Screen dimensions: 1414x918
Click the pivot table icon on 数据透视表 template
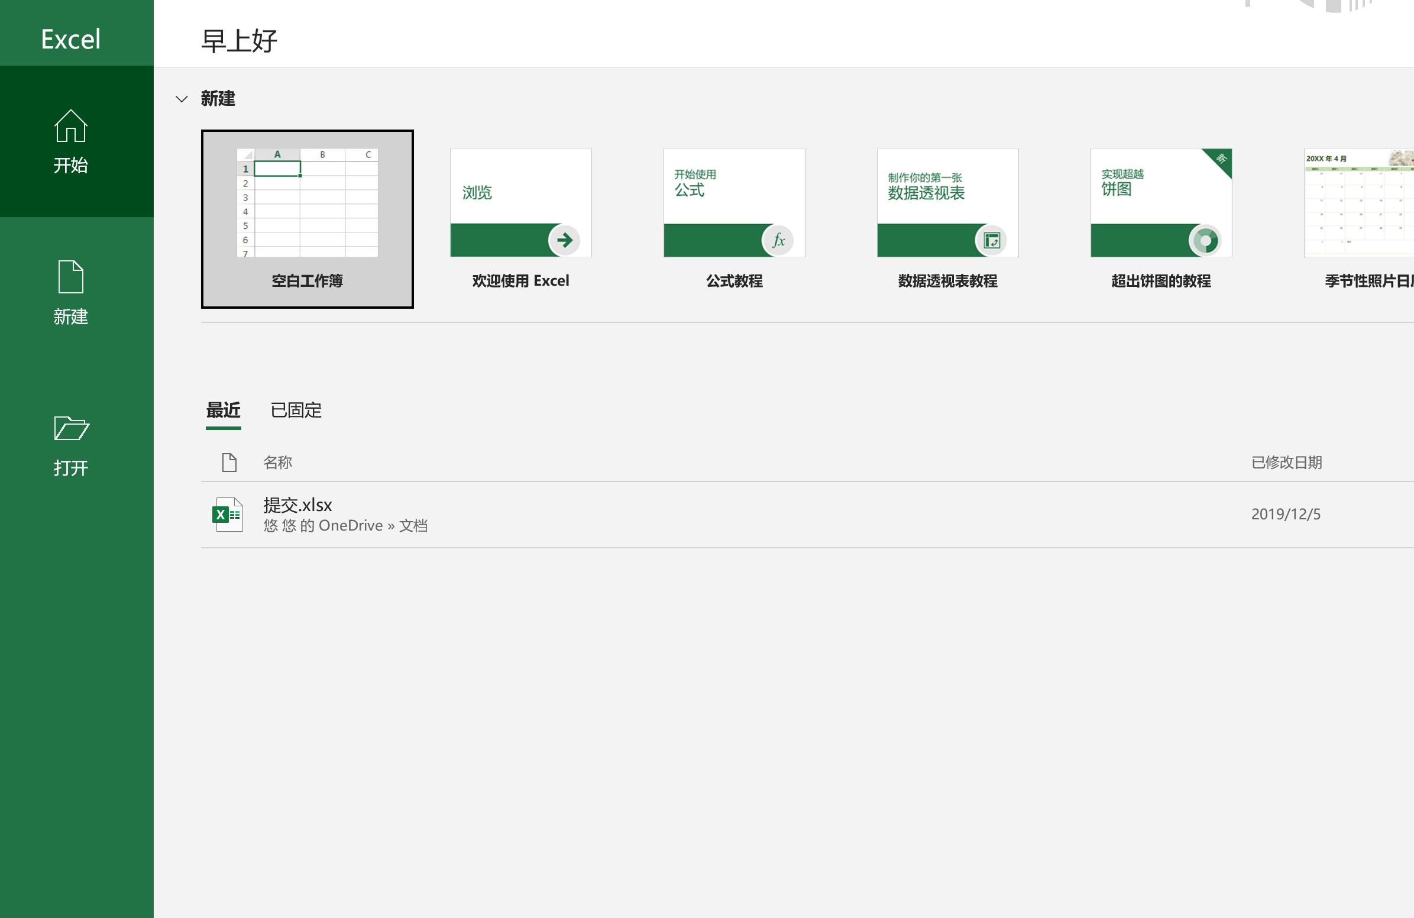pyautogui.click(x=992, y=240)
